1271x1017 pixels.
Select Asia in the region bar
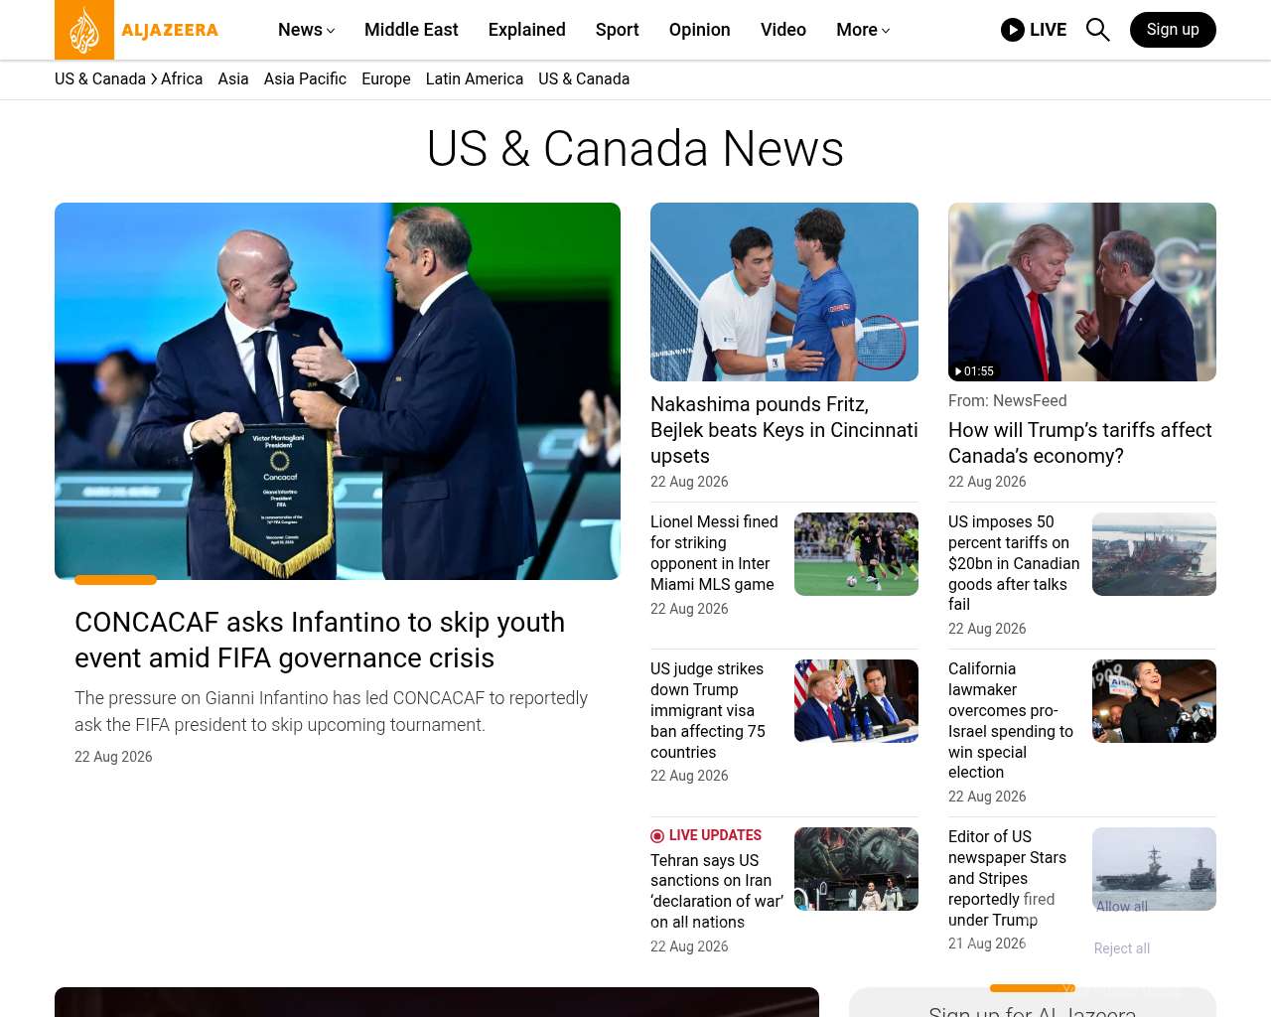click(x=233, y=79)
